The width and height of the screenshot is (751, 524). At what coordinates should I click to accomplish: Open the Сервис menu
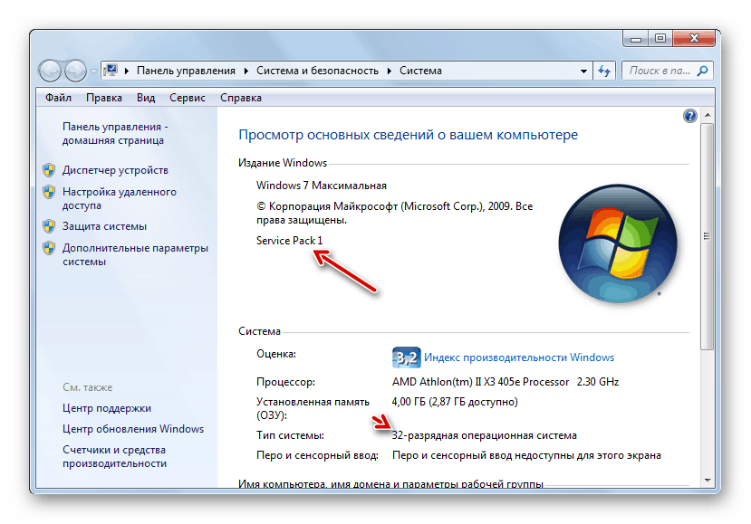[x=188, y=98]
